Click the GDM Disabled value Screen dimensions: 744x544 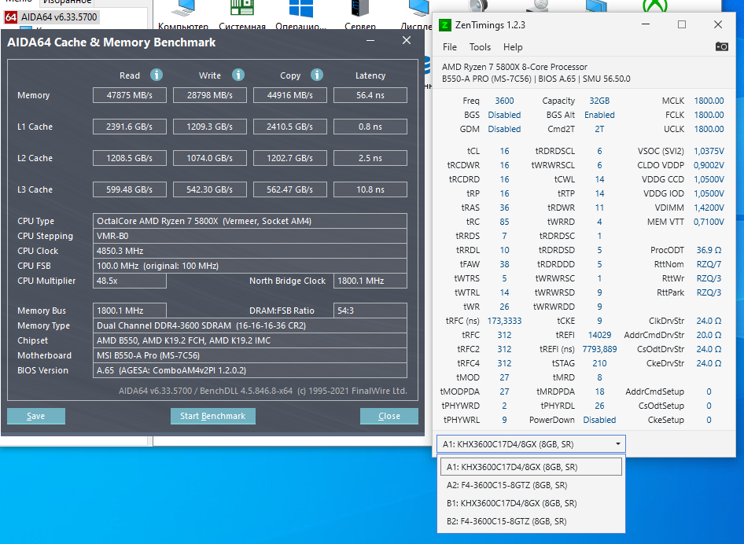click(504, 129)
